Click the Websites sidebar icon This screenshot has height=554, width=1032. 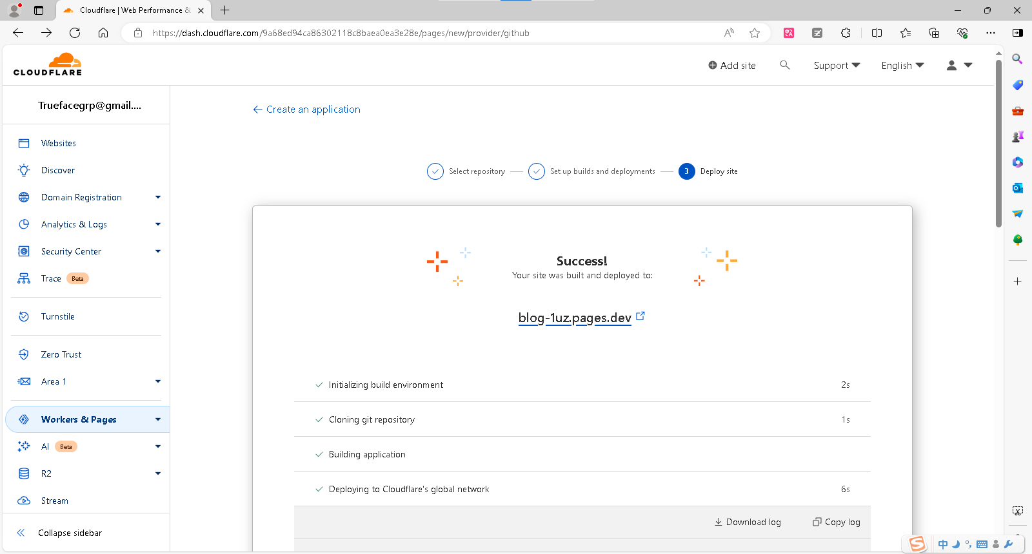(x=24, y=143)
